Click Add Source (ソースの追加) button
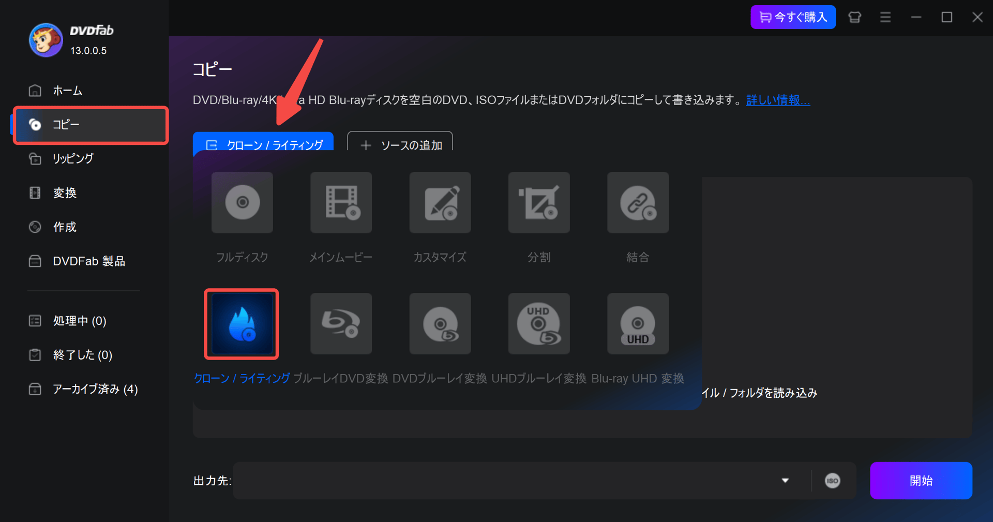This screenshot has height=522, width=993. pos(400,141)
